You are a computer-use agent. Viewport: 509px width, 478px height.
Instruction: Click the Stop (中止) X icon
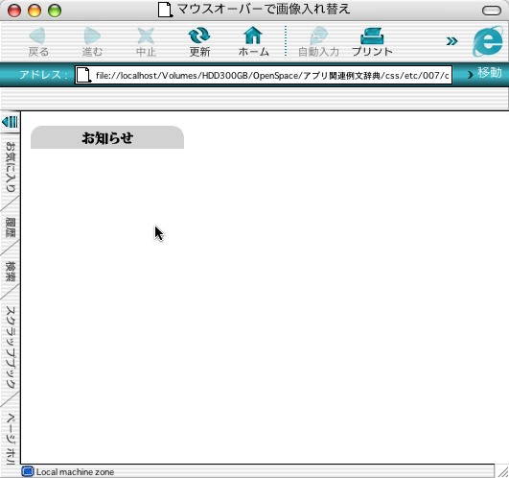pos(146,36)
